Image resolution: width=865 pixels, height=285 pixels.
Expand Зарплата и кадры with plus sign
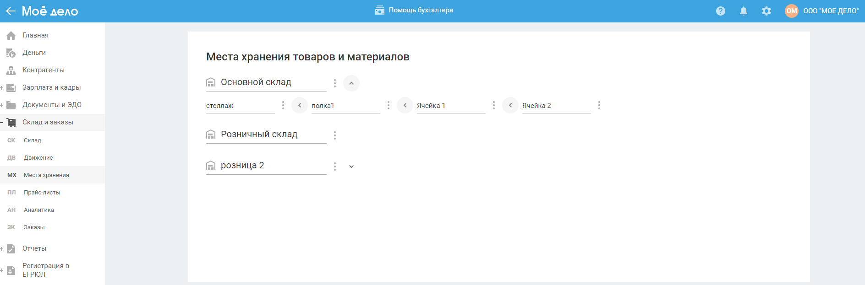click(2, 87)
